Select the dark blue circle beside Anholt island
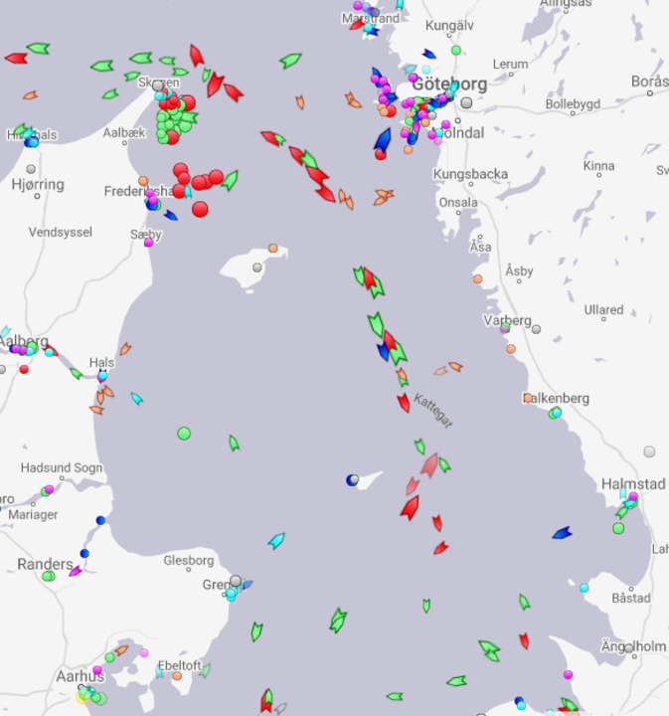Viewport: 669px width, 716px height. (352, 480)
